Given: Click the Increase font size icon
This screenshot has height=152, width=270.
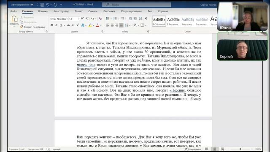Looking at the screenshot, I should [82, 19].
